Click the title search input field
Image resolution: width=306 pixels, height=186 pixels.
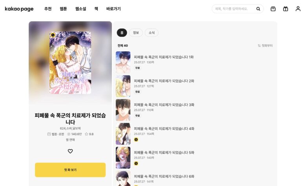(233, 9)
